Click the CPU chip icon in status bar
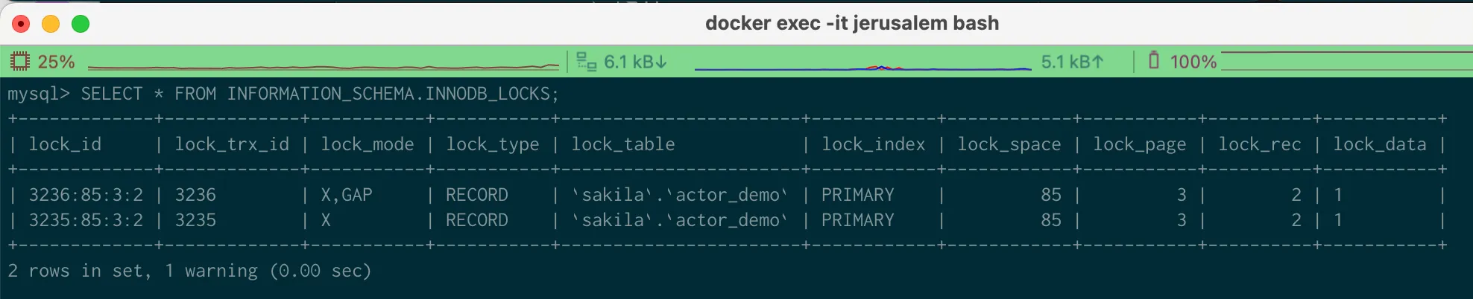 pyautogui.click(x=20, y=61)
